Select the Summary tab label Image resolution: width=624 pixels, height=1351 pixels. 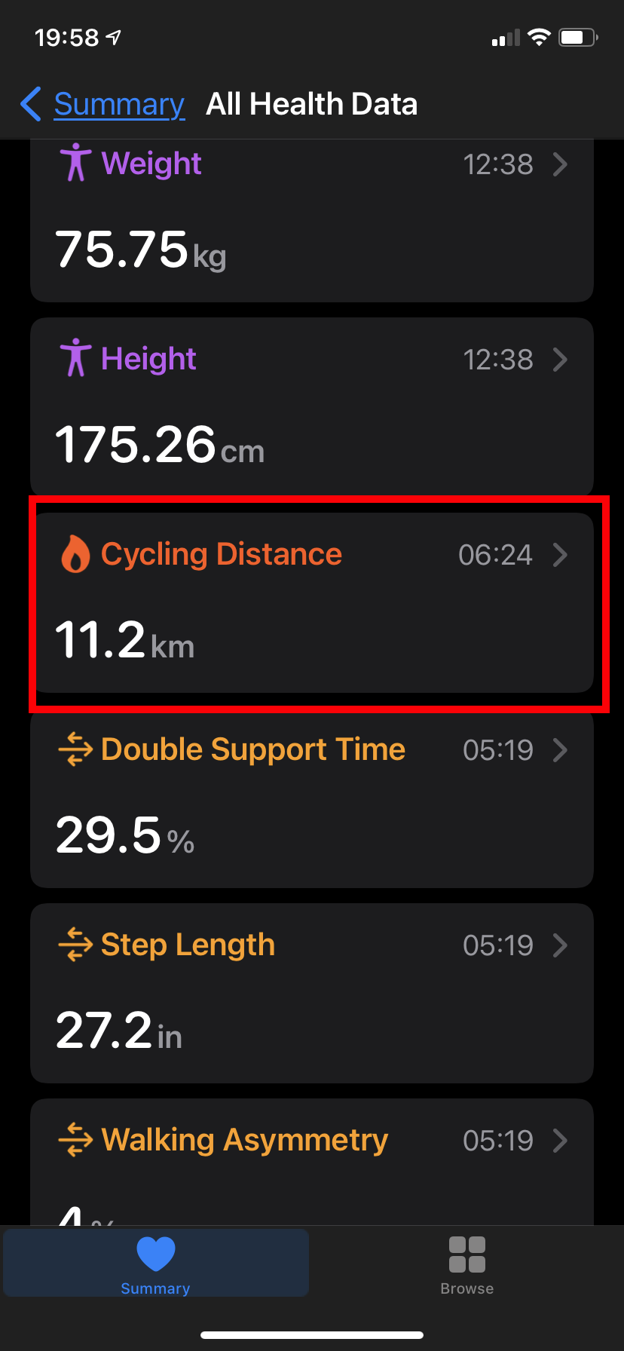(155, 1288)
